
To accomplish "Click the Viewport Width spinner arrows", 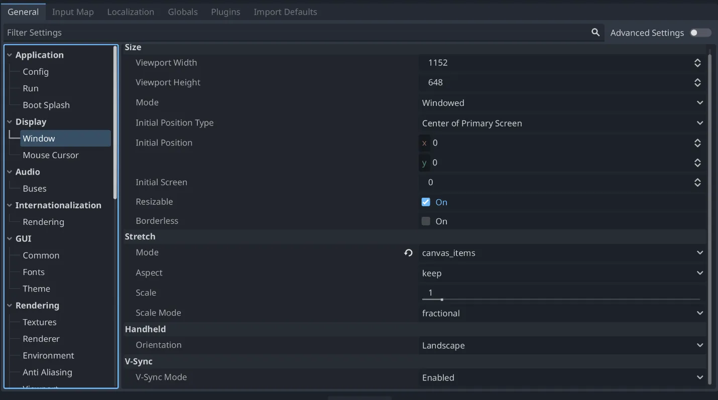I will [697, 63].
